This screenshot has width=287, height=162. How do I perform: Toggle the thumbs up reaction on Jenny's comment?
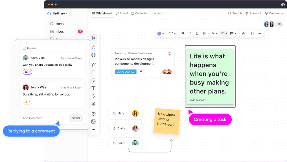27,102
